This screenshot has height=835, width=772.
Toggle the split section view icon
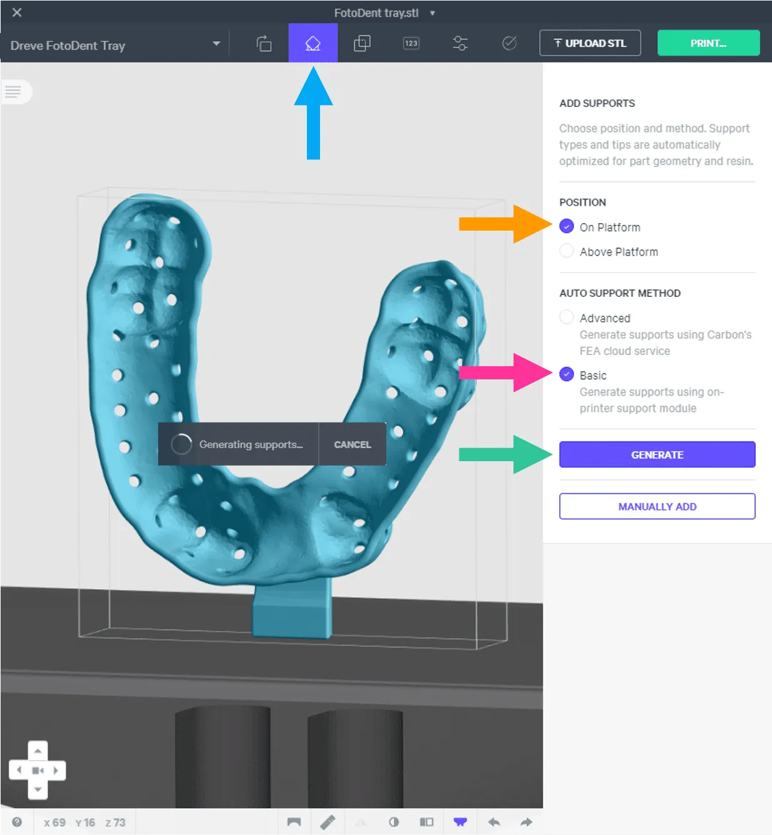427,822
